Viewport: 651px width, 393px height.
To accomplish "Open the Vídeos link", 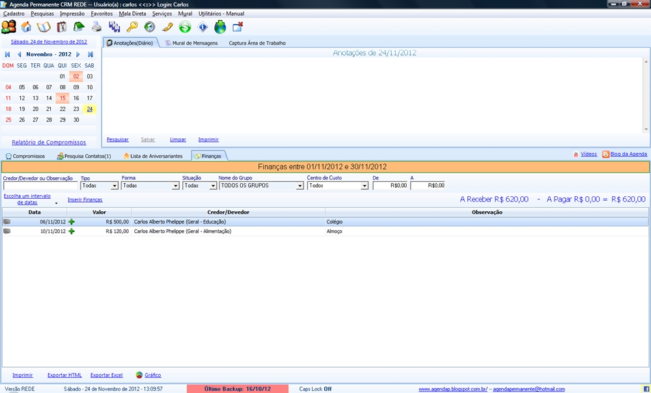I will pos(589,154).
